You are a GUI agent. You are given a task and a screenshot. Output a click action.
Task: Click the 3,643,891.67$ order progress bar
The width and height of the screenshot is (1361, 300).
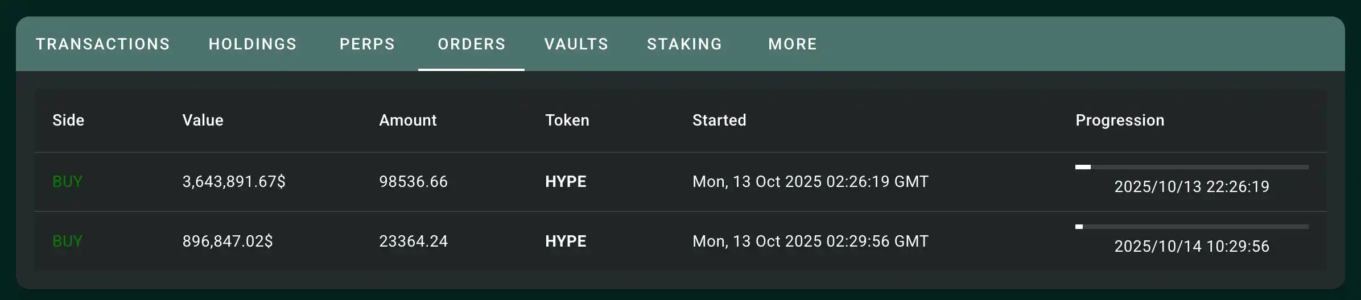coord(1191,167)
